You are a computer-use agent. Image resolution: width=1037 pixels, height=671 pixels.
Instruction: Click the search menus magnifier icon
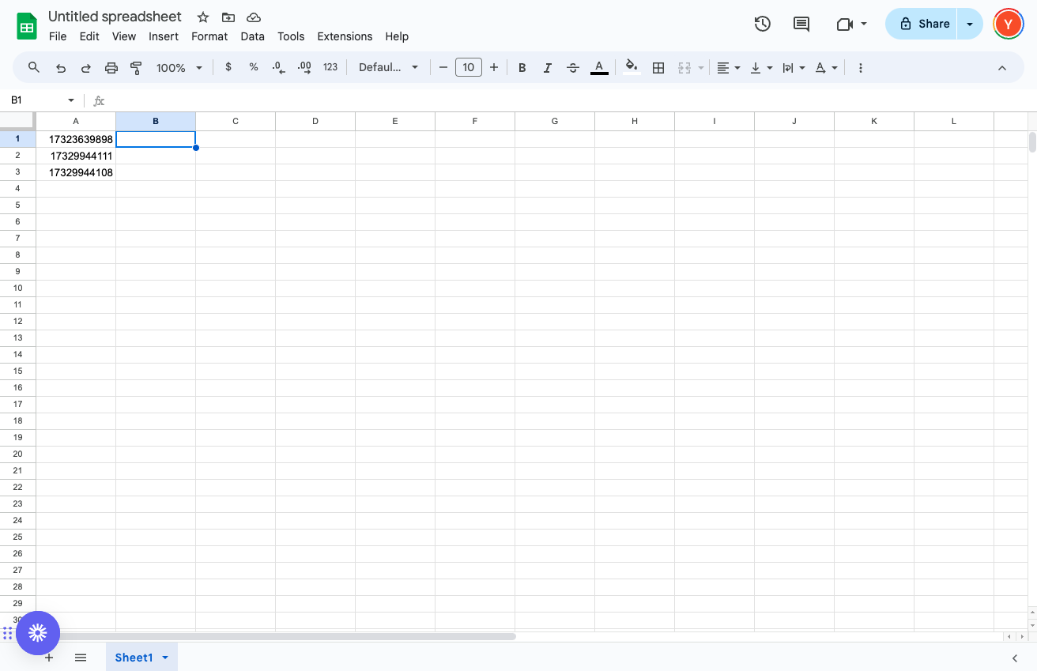(x=34, y=68)
